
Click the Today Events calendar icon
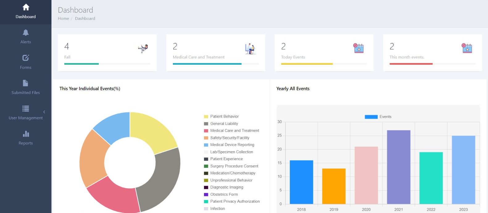[358, 48]
